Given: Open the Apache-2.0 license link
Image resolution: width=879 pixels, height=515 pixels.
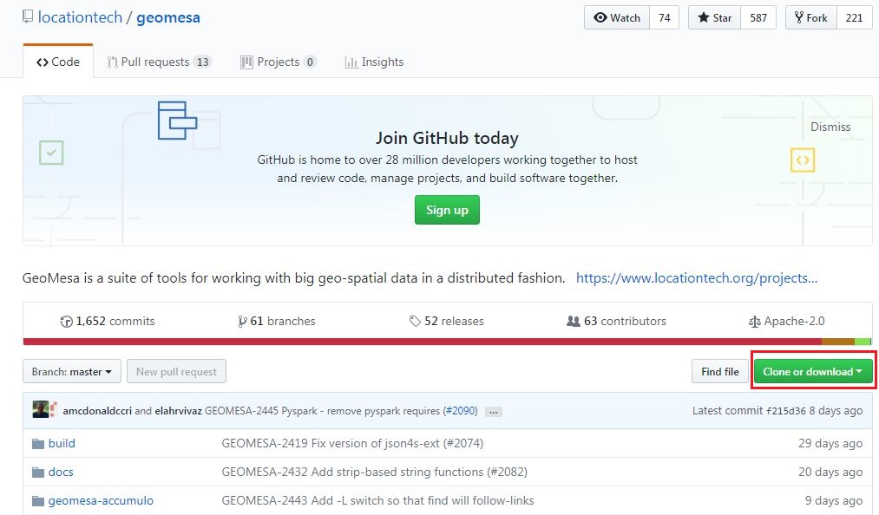Looking at the screenshot, I should pos(786,321).
